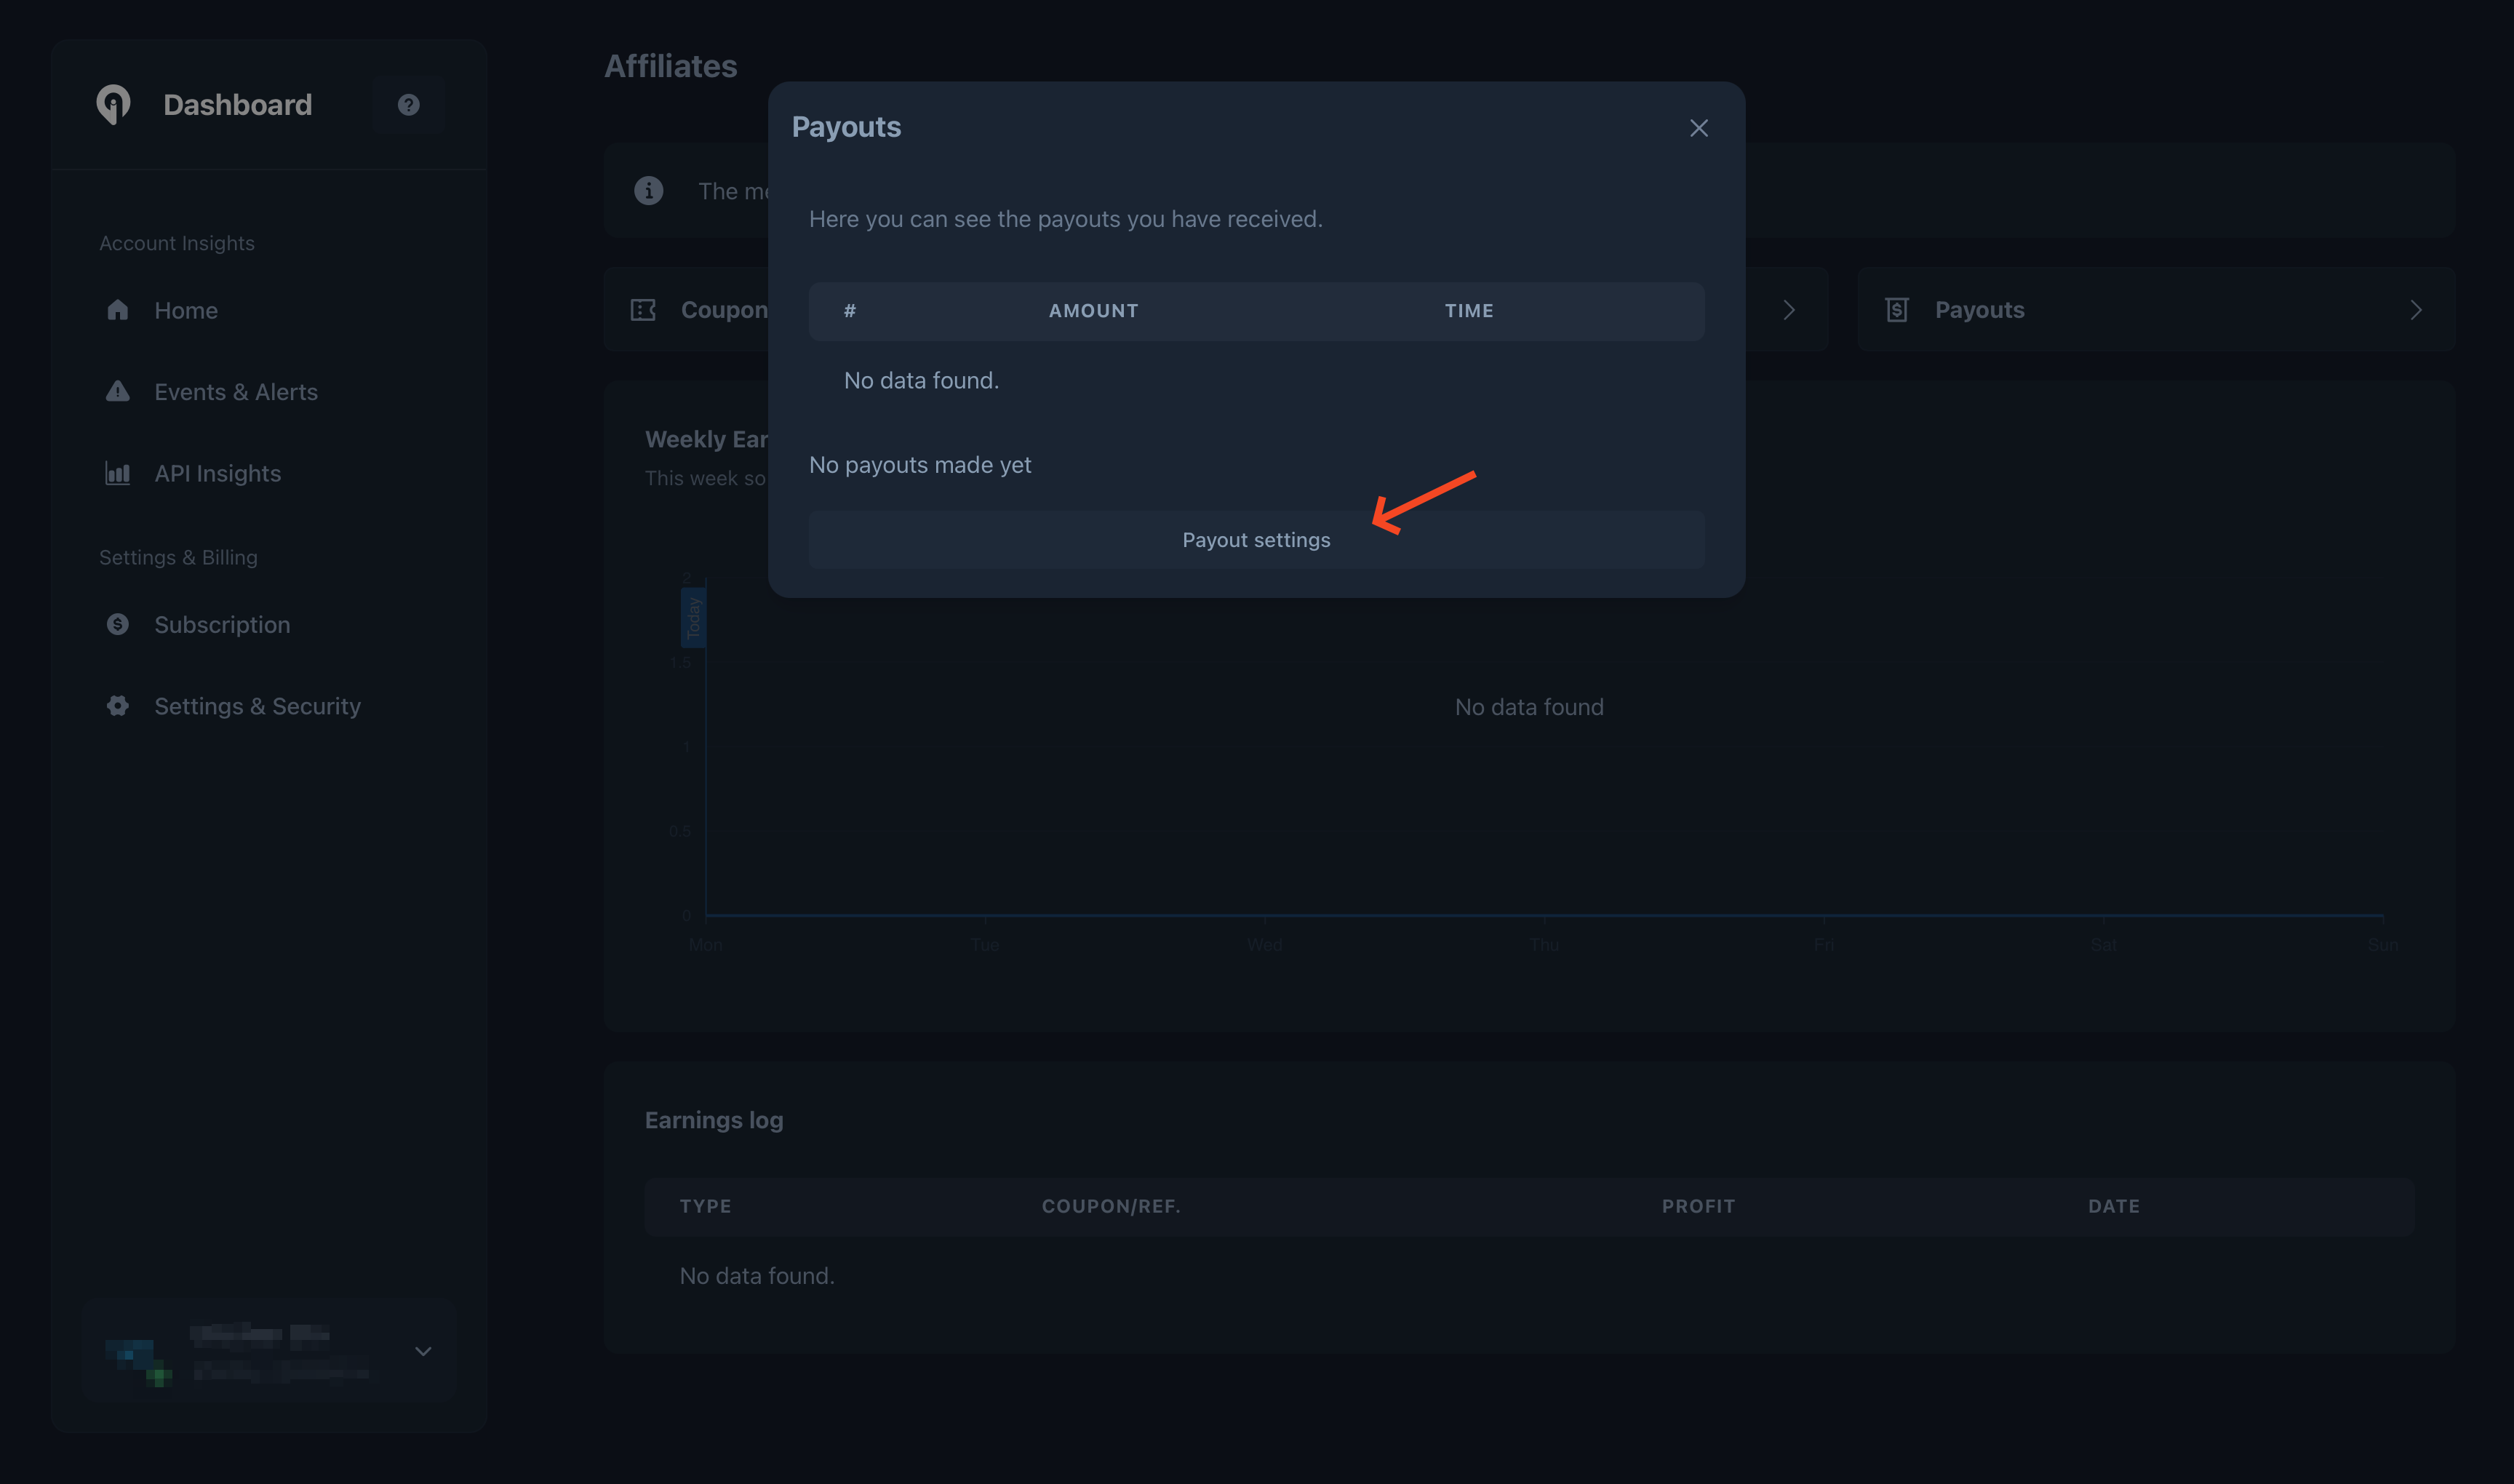This screenshot has width=2514, height=1484.
Task: Expand the Payouts card chevron arrow
Action: coord(2416,310)
